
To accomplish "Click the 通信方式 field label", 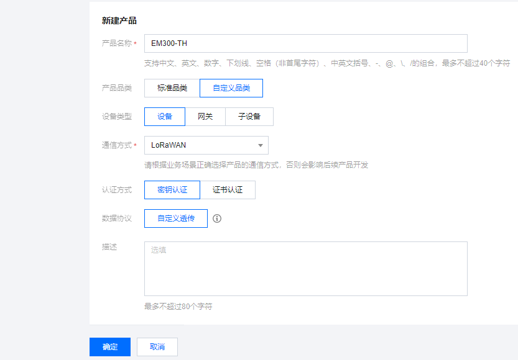I will click(117, 145).
